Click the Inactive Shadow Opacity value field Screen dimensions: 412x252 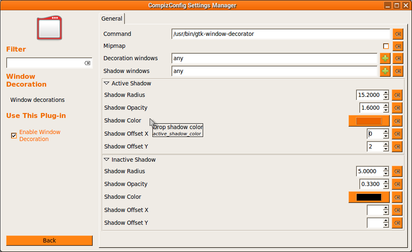coord(371,184)
